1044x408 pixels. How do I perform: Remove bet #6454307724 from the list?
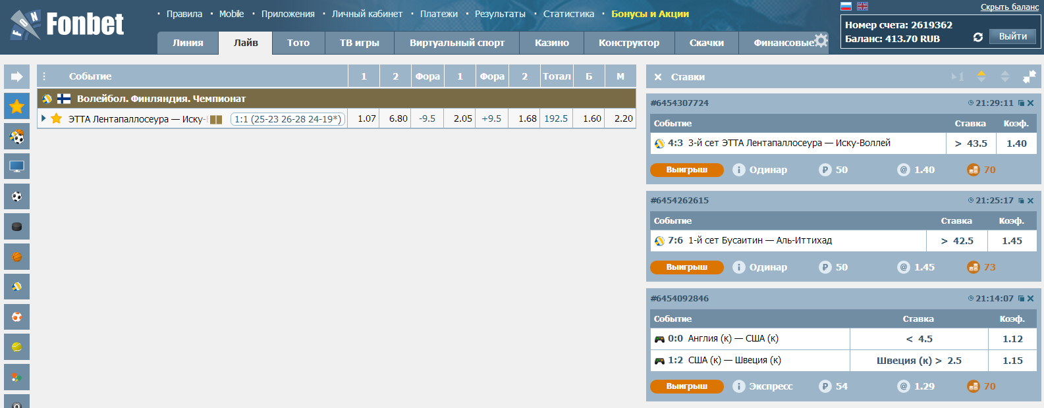[1031, 103]
